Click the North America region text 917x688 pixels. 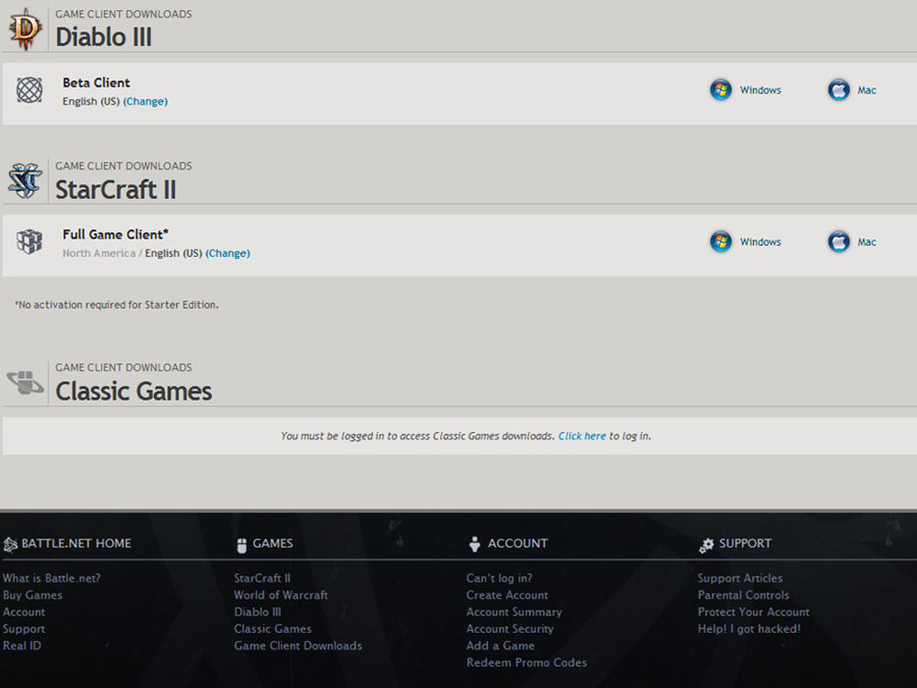tap(99, 253)
